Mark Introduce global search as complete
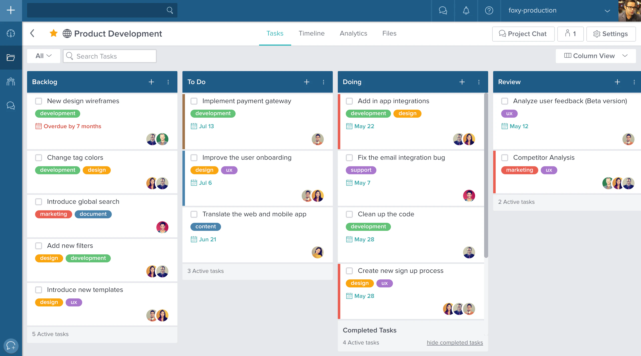This screenshot has height=356, width=641. coord(39,202)
